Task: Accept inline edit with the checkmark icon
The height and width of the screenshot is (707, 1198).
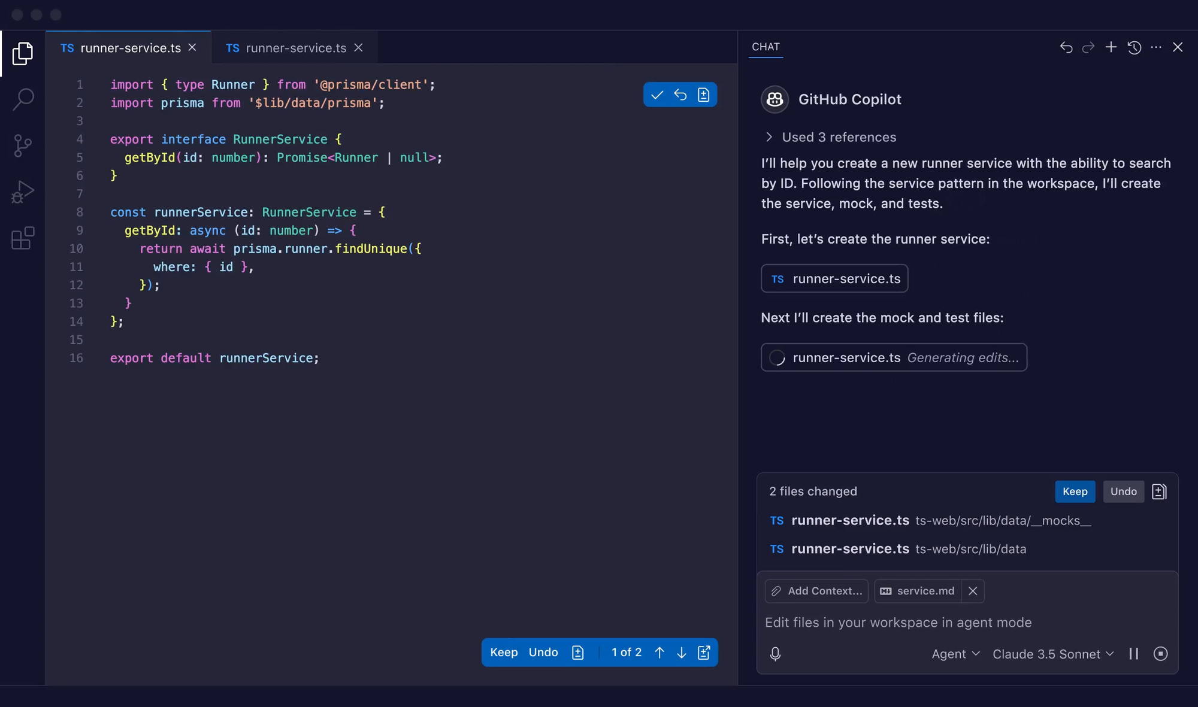Action: click(x=657, y=95)
